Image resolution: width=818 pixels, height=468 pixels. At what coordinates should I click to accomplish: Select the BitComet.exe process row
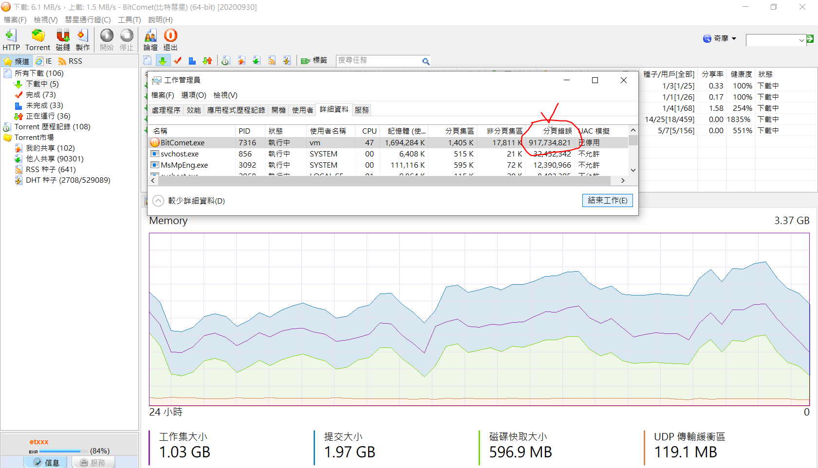388,143
